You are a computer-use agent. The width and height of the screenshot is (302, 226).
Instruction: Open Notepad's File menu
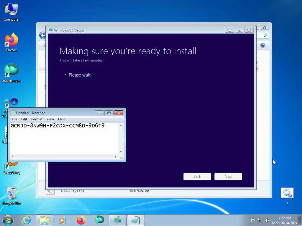coord(14,119)
